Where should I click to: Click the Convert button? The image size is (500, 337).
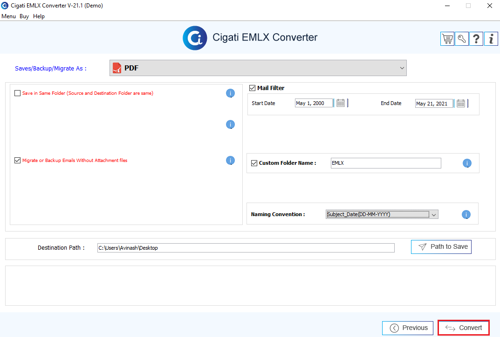pos(464,328)
